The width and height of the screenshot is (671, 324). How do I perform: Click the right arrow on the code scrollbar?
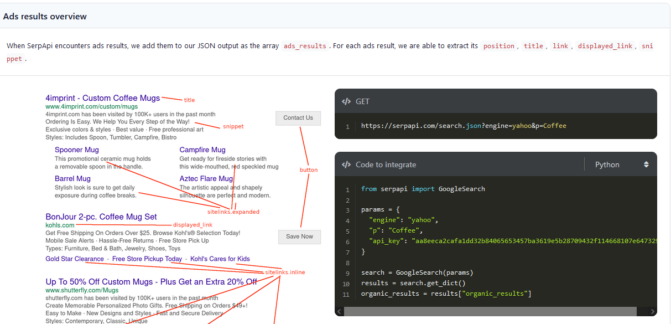point(652,312)
